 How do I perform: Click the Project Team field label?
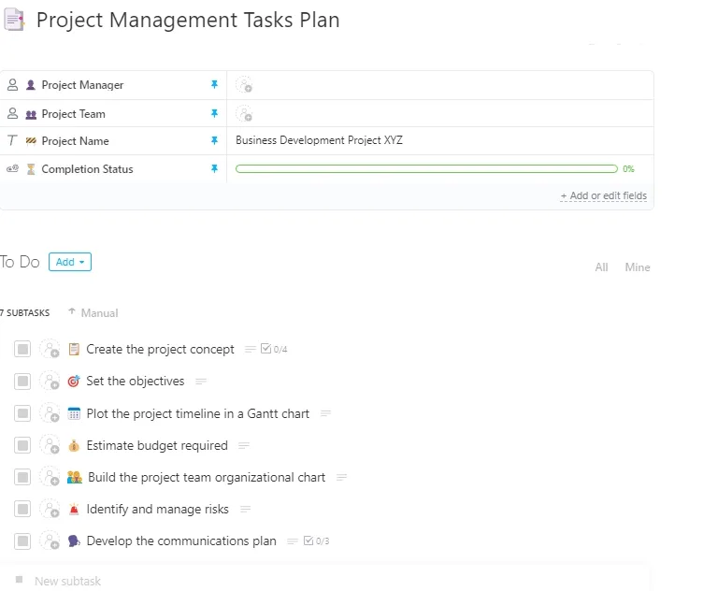(x=73, y=114)
